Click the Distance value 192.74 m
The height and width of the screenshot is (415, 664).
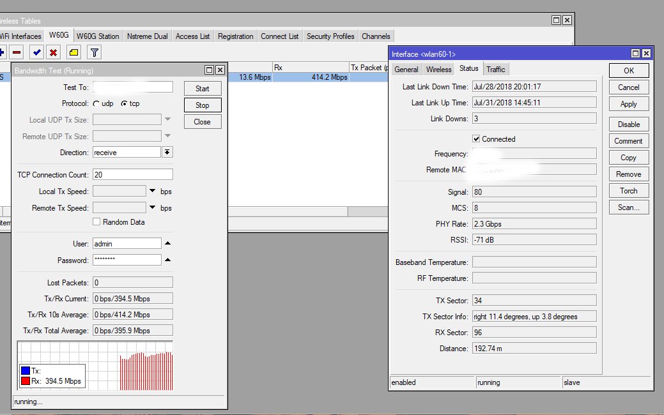point(534,348)
